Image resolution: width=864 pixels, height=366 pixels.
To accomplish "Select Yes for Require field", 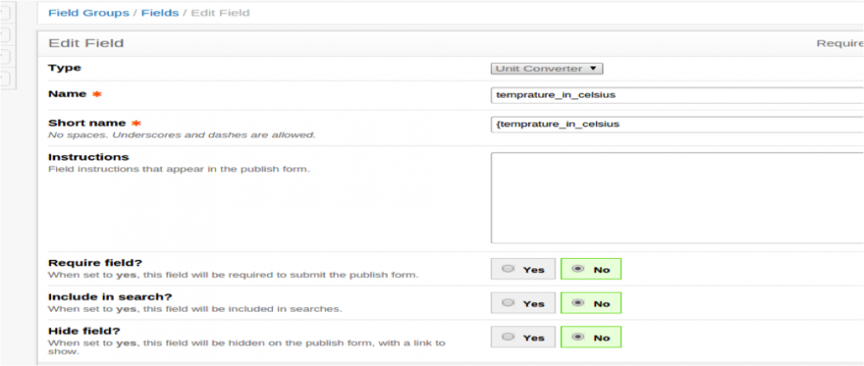I will click(524, 269).
